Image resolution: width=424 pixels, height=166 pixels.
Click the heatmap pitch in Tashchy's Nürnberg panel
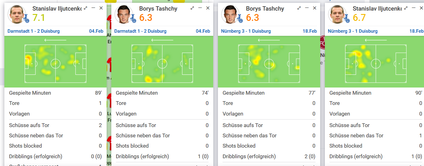[269, 64]
